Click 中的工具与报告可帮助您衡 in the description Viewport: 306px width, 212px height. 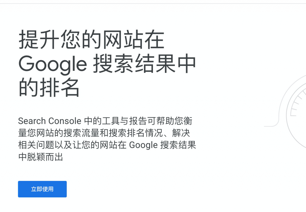click(140, 121)
